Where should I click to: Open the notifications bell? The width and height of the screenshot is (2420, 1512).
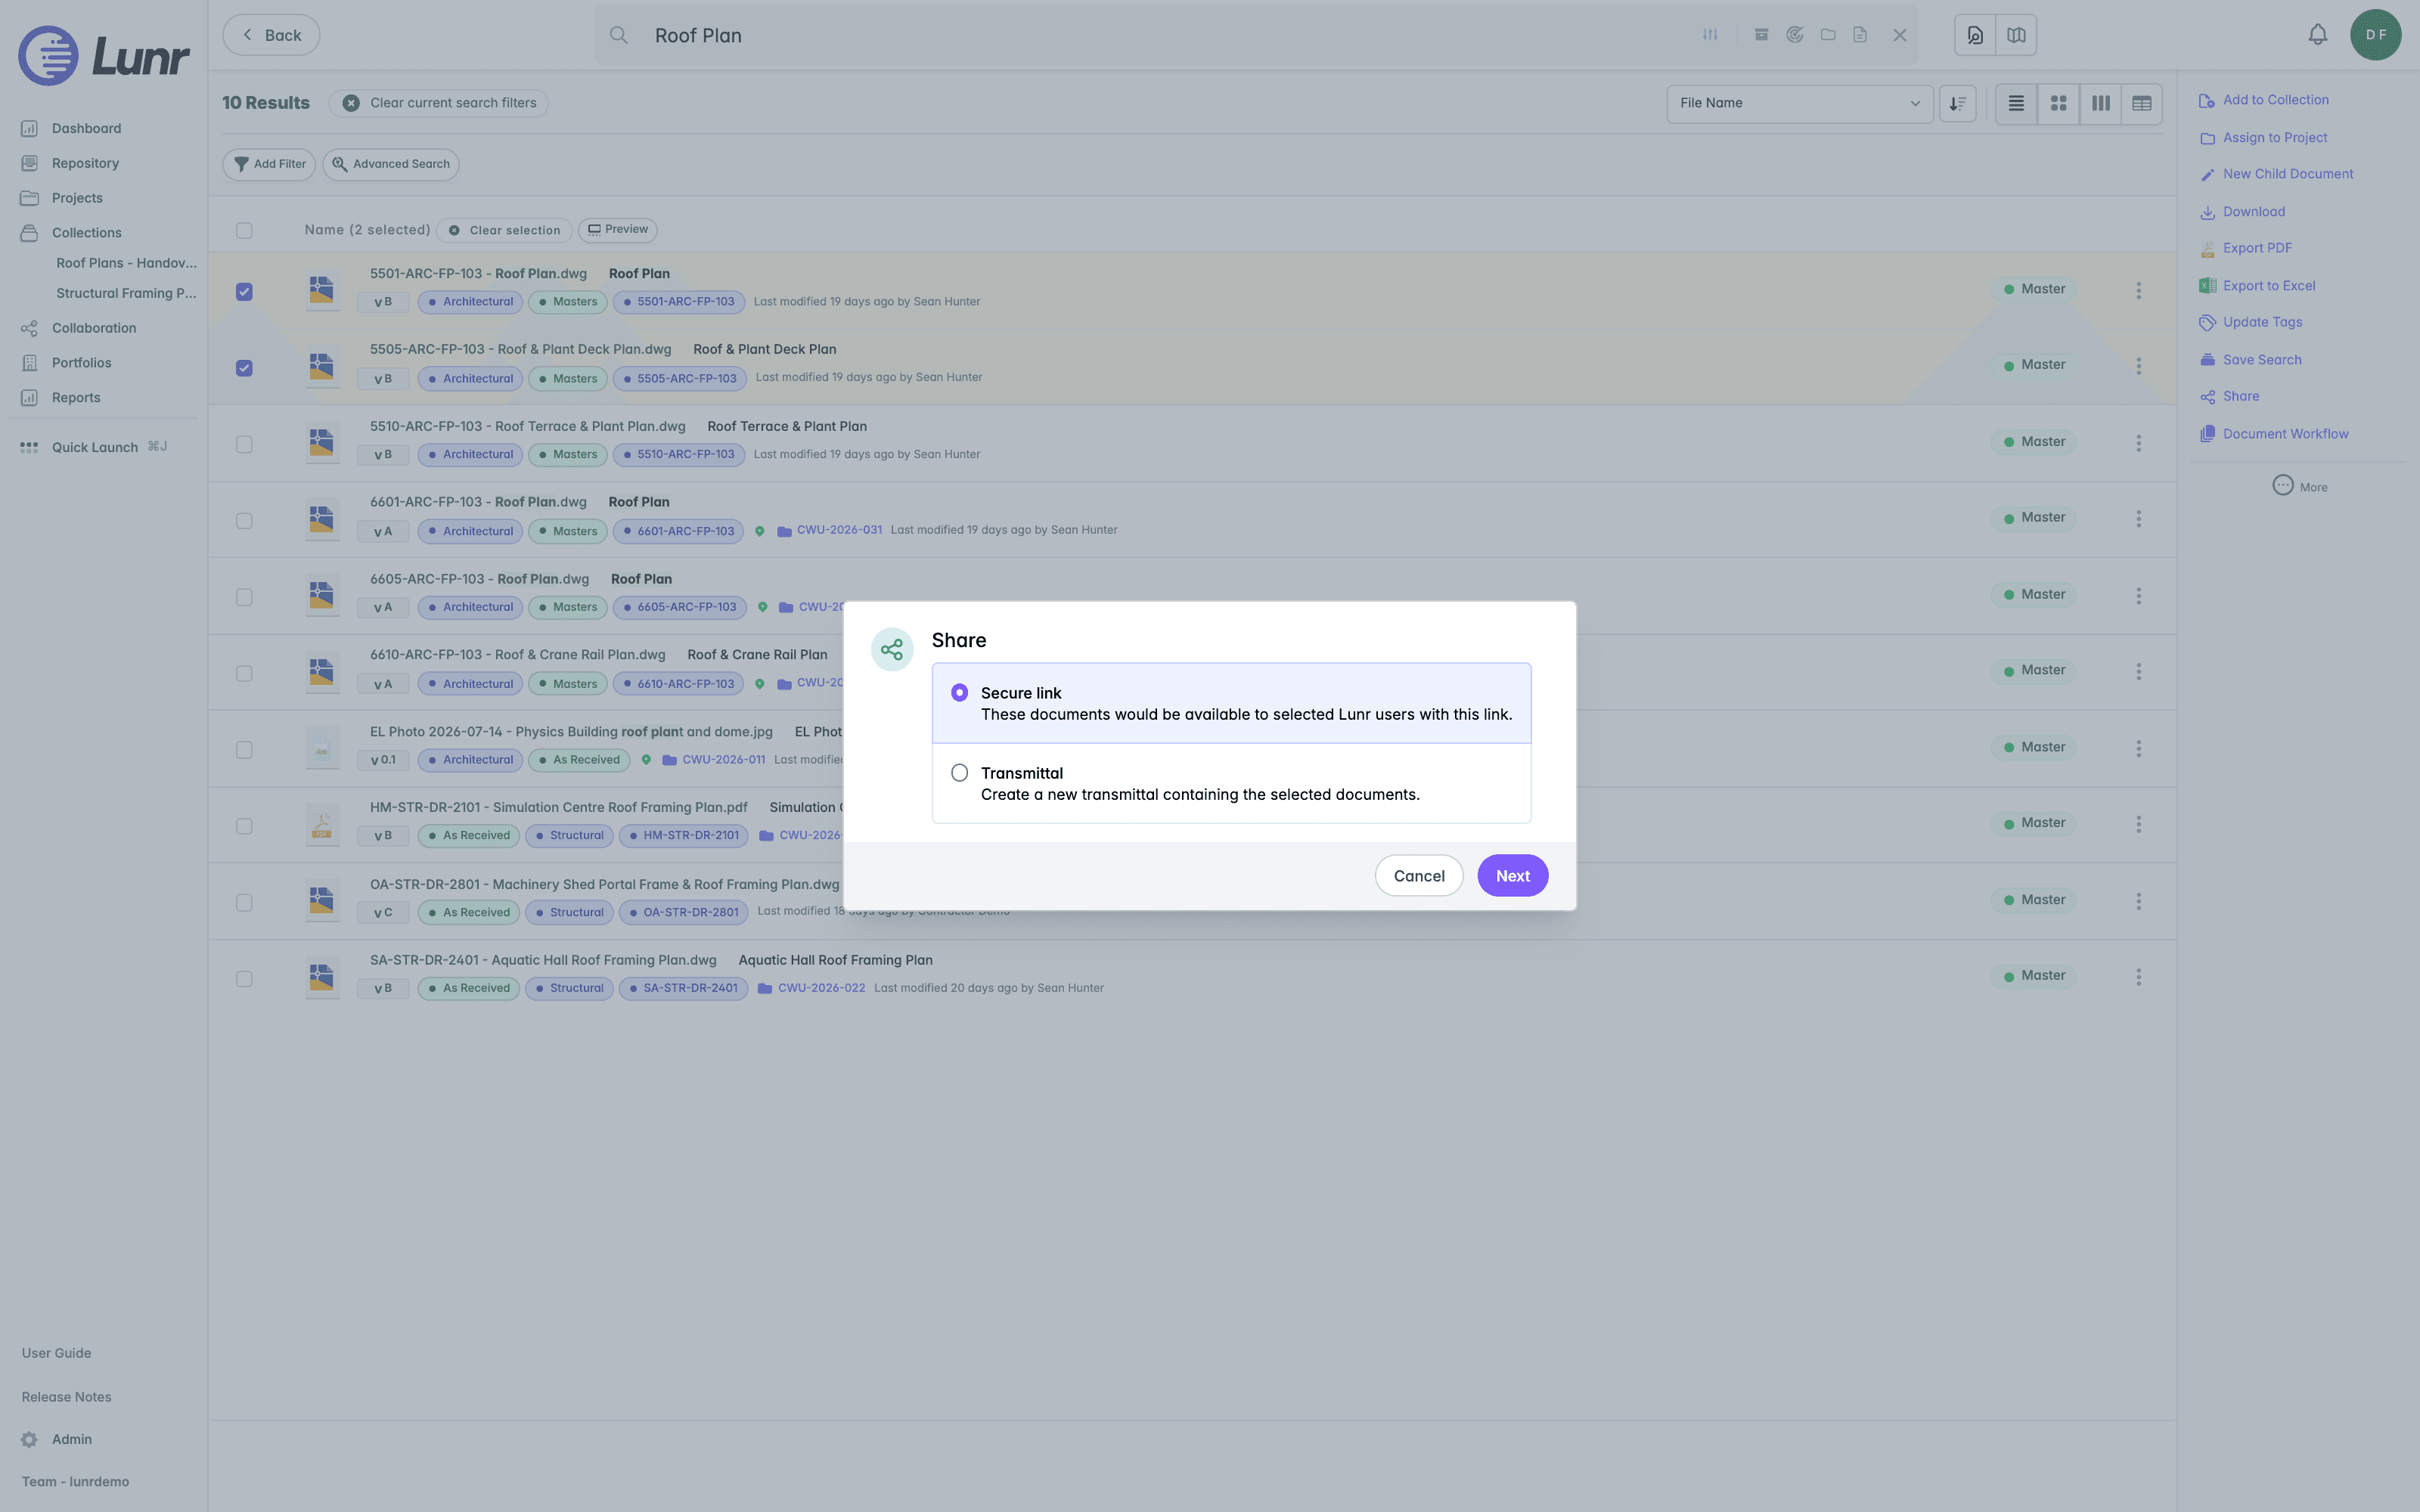point(2317,35)
